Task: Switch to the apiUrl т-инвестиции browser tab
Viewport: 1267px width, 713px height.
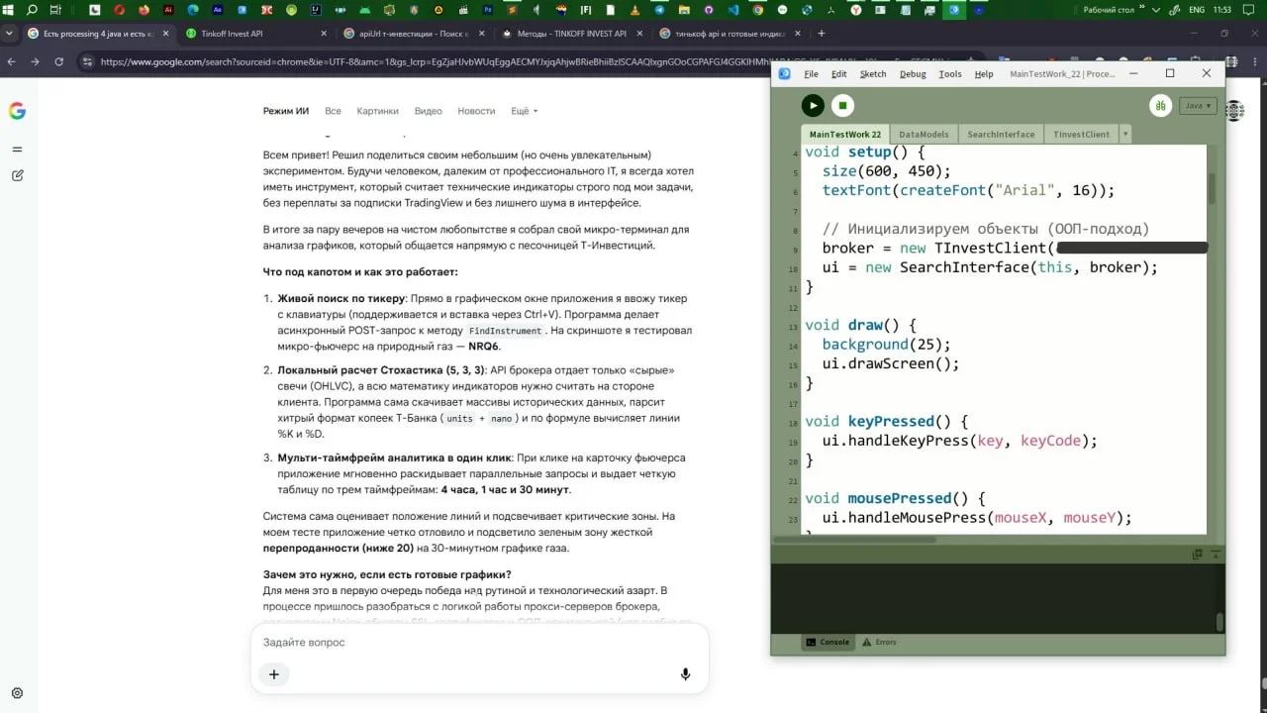Action: point(412,33)
